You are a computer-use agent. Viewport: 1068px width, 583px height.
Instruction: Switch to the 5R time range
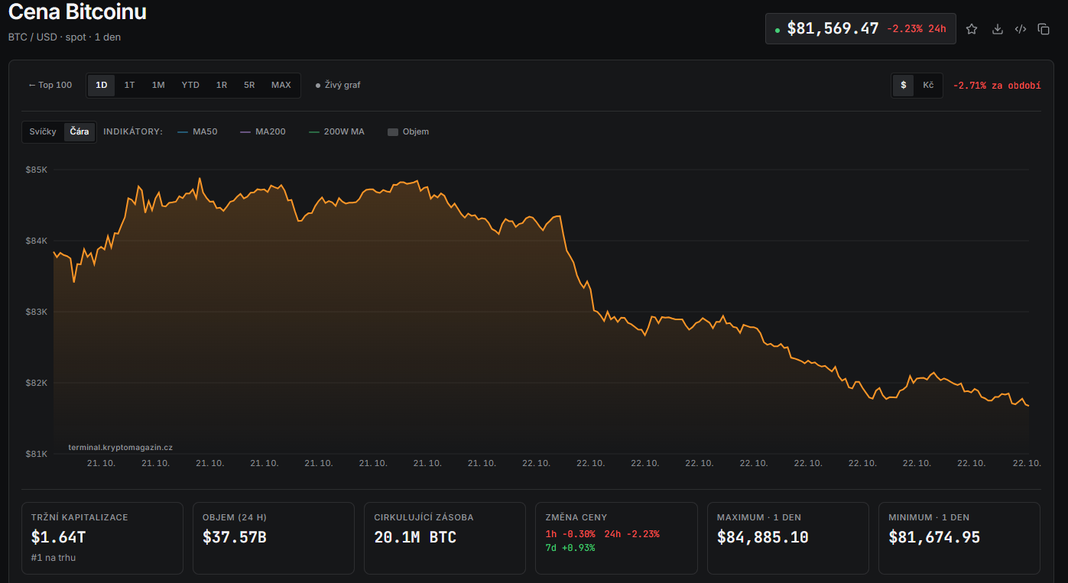click(x=249, y=85)
